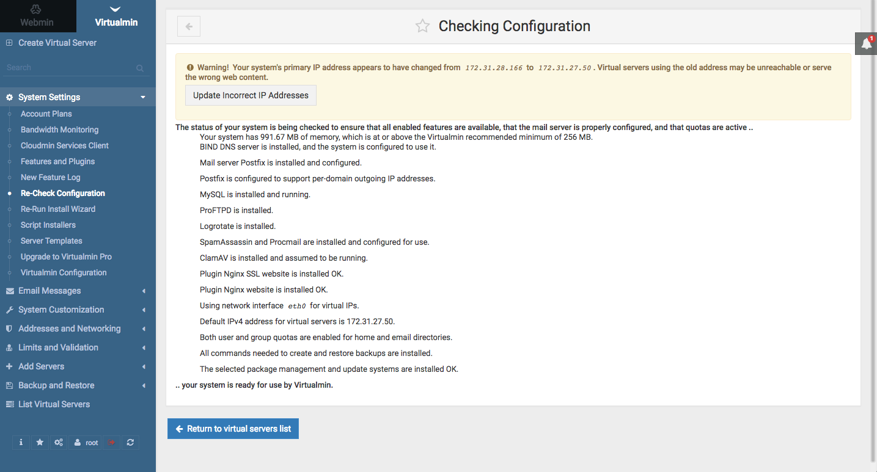Click the eth0 interface name text

296,306
